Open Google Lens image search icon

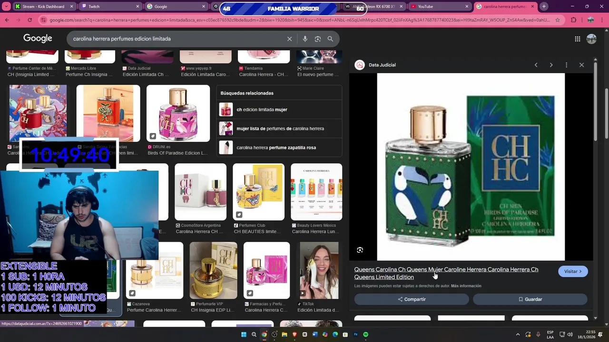coord(318,39)
